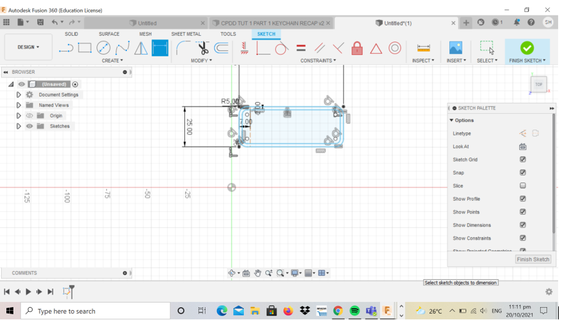Open the MODIFY dropdown menu
The image size is (565, 320).
[x=201, y=61]
